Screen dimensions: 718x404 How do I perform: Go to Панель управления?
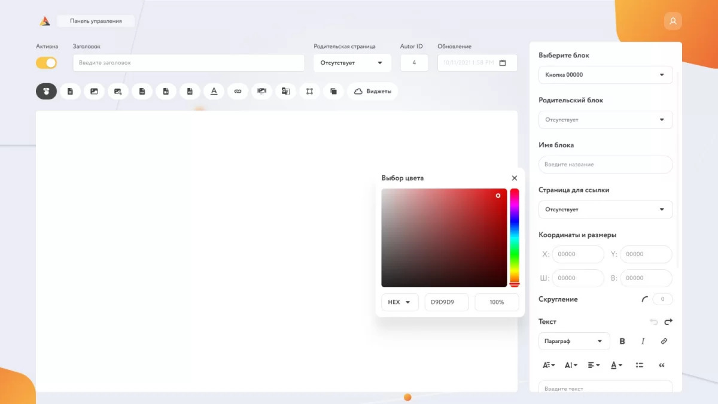pos(96,21)
